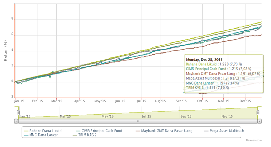The width and height of the screenshot is (271, 147).
Task: Click the scrollbar right arrow button
Action: 260,121
